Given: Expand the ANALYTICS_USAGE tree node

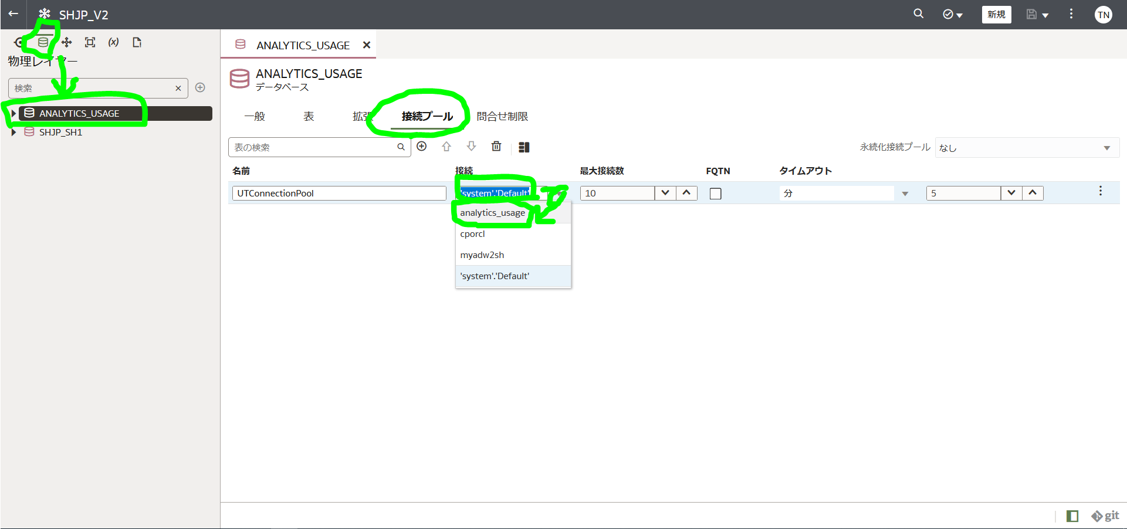Looking at the screenshot, I should coord(13,113).
